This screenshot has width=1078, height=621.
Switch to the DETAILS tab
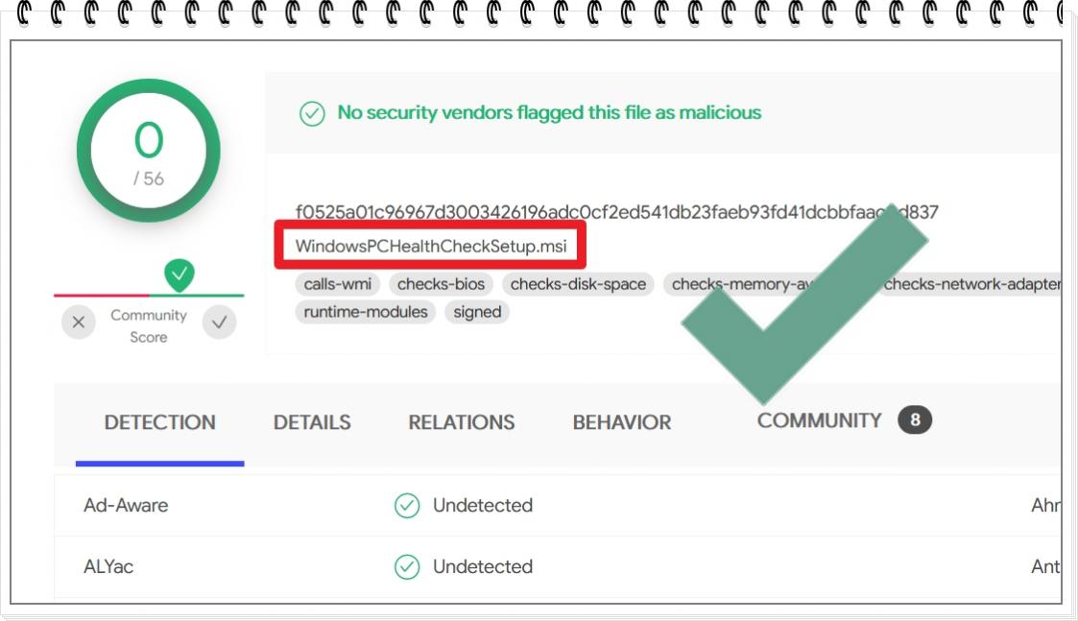pyautogui.click(x=312, y=422)
